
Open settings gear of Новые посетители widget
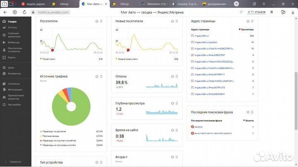tap(172, 21)
